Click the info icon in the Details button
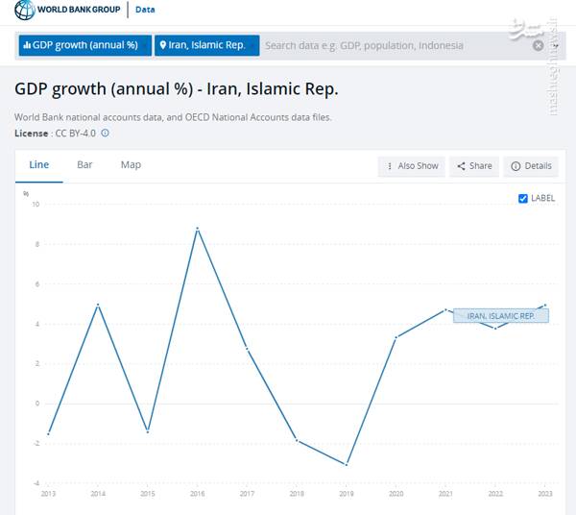This screenshot has height=515, width=576. (x=516, y=166)
